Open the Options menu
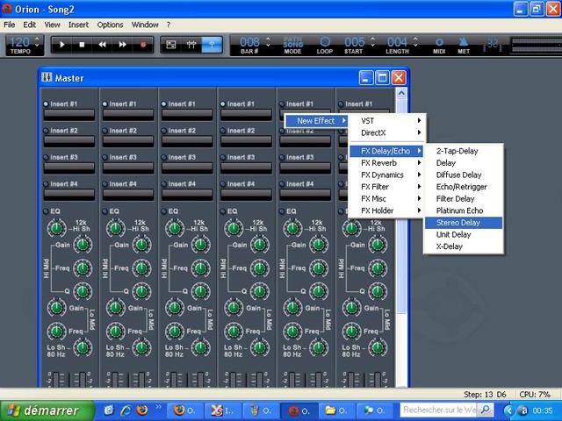 pyautogui.click(x=110, y=25)
